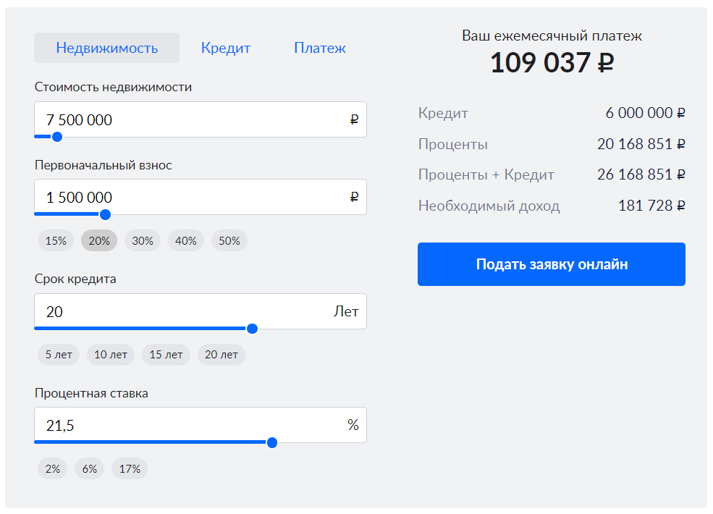This screenshot has width=713, height=514.
Task: Select the 15% down payment preset
Action: [56, 241]
